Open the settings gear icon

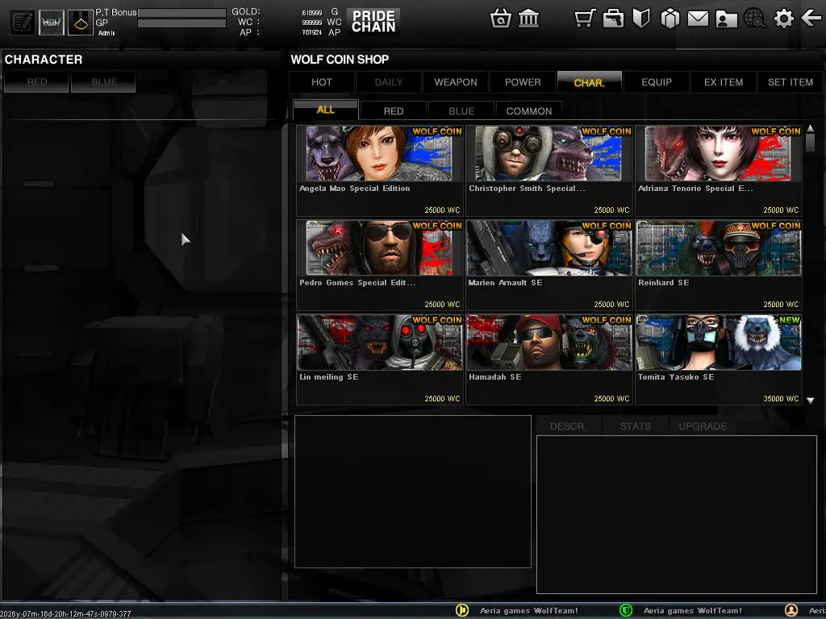point(783,19)
